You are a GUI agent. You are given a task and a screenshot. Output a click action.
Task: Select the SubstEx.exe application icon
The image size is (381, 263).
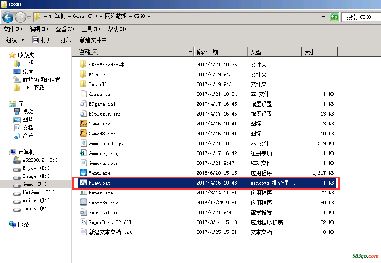(84, 203)
